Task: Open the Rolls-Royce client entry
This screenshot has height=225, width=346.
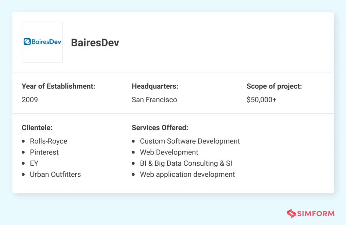Action: (x=49, y=141)
